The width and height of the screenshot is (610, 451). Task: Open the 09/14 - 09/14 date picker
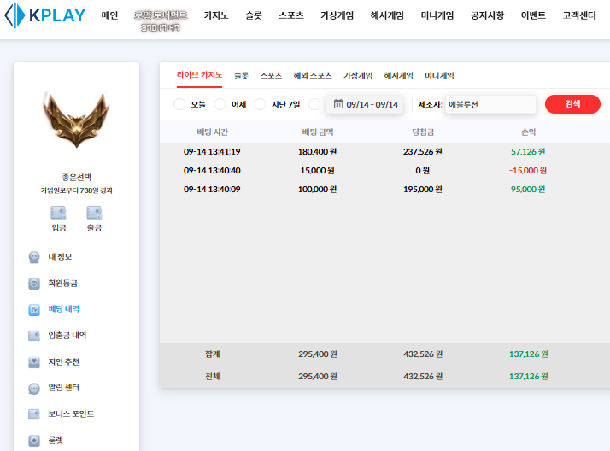pyautogui.click(x=364, y=104)
